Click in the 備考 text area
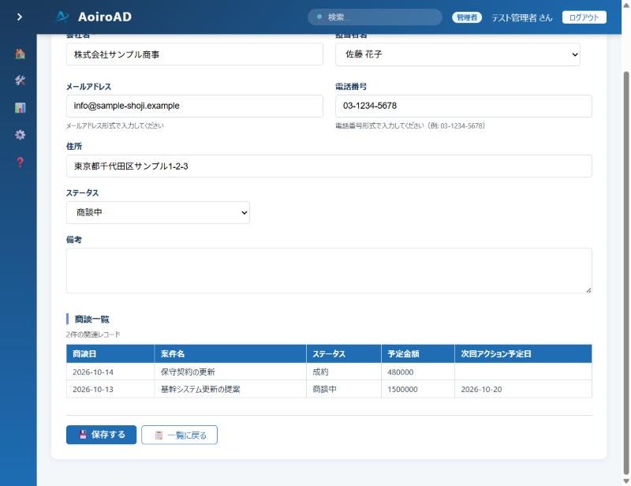 point(329,271)
